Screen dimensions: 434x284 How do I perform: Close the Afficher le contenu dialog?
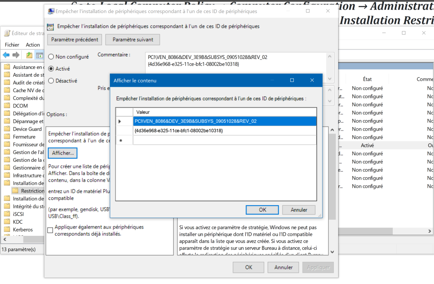(x=312, y=80)
